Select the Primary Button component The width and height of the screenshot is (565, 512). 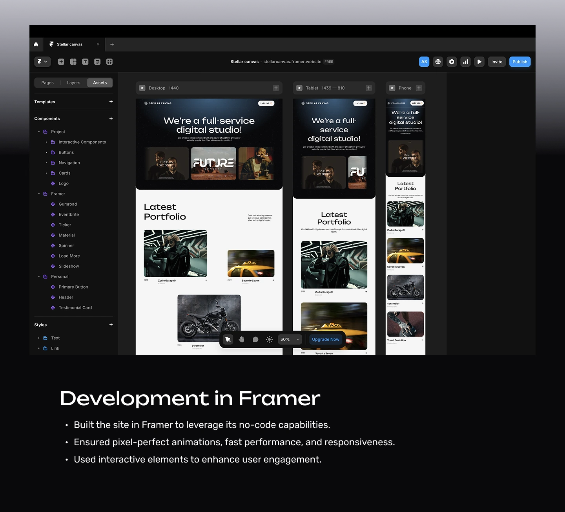click(x=74, y=287)
